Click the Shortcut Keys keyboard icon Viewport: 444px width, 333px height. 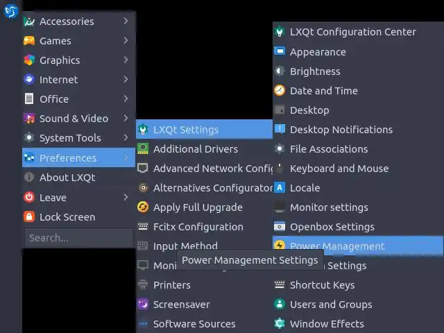[280, 284]
